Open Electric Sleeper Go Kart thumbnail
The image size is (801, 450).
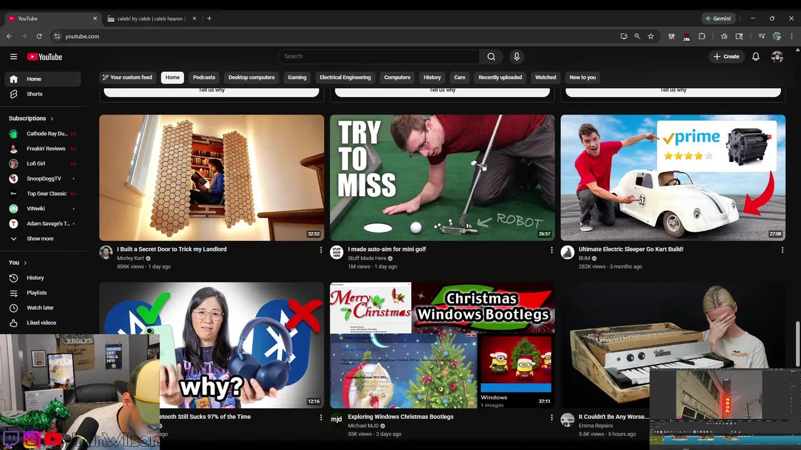673,177
